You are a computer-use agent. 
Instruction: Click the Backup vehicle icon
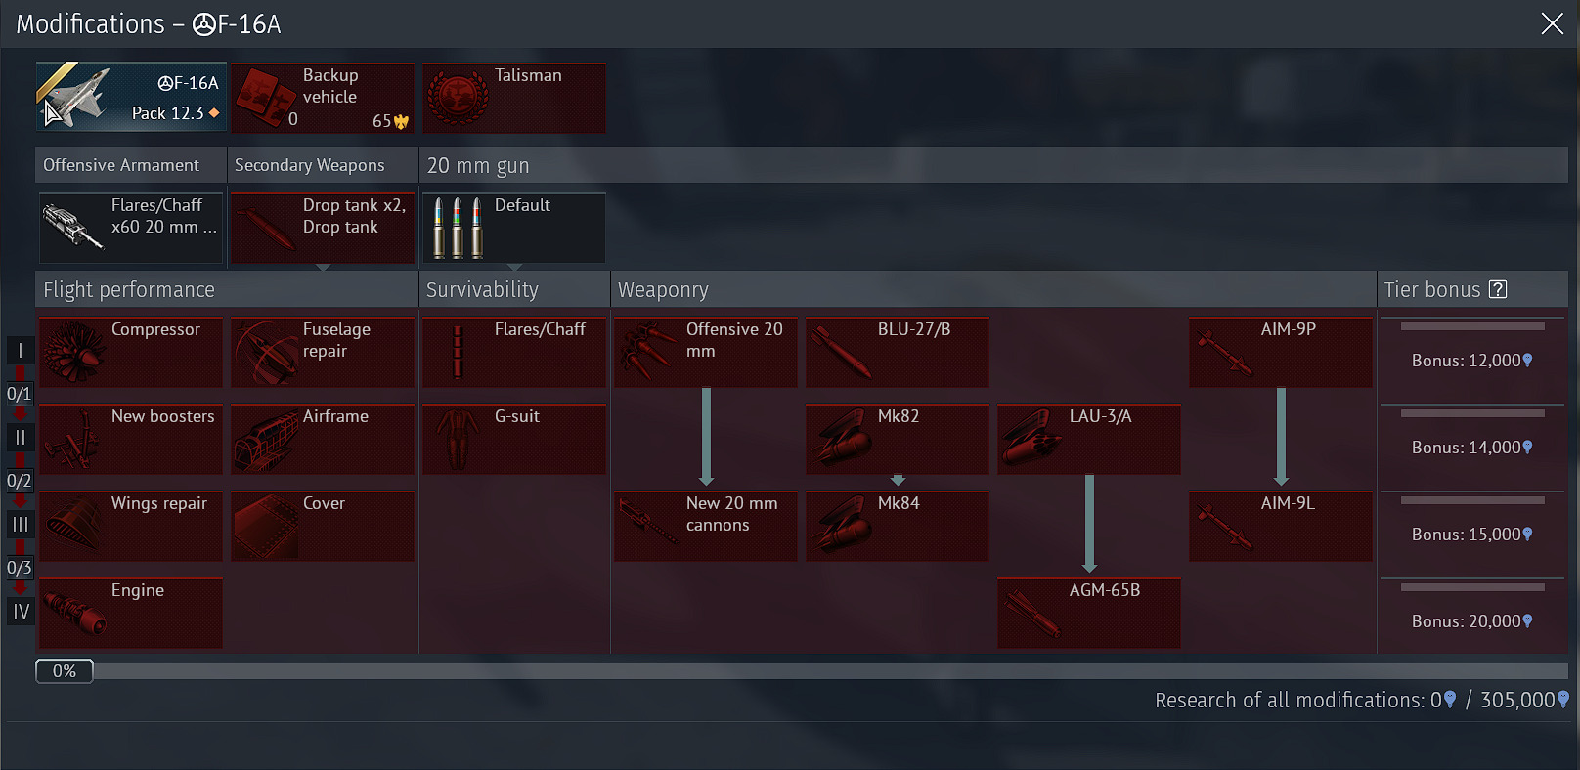(x=266, y=98)
